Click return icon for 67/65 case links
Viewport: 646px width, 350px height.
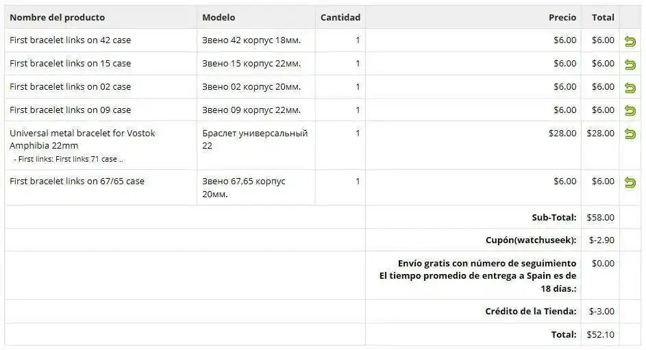pyautogui.click(x=630, y=182)
